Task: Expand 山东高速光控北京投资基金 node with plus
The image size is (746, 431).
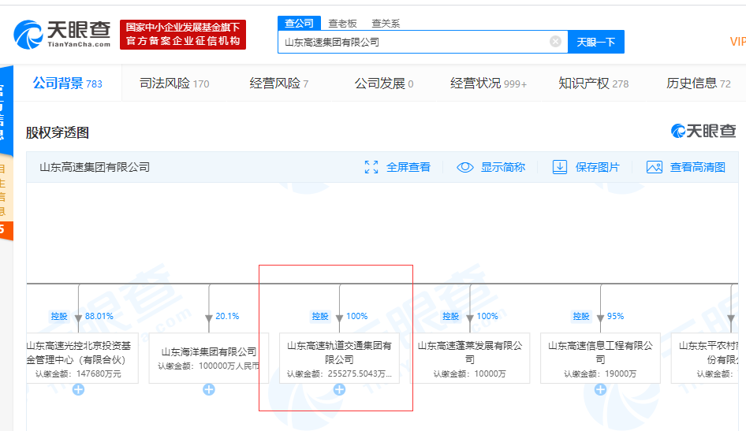Action: point(78,390)
